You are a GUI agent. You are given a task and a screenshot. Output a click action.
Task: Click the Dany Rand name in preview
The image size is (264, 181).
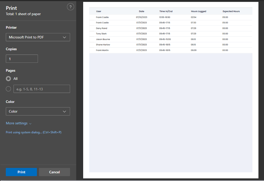click(102, 28)
